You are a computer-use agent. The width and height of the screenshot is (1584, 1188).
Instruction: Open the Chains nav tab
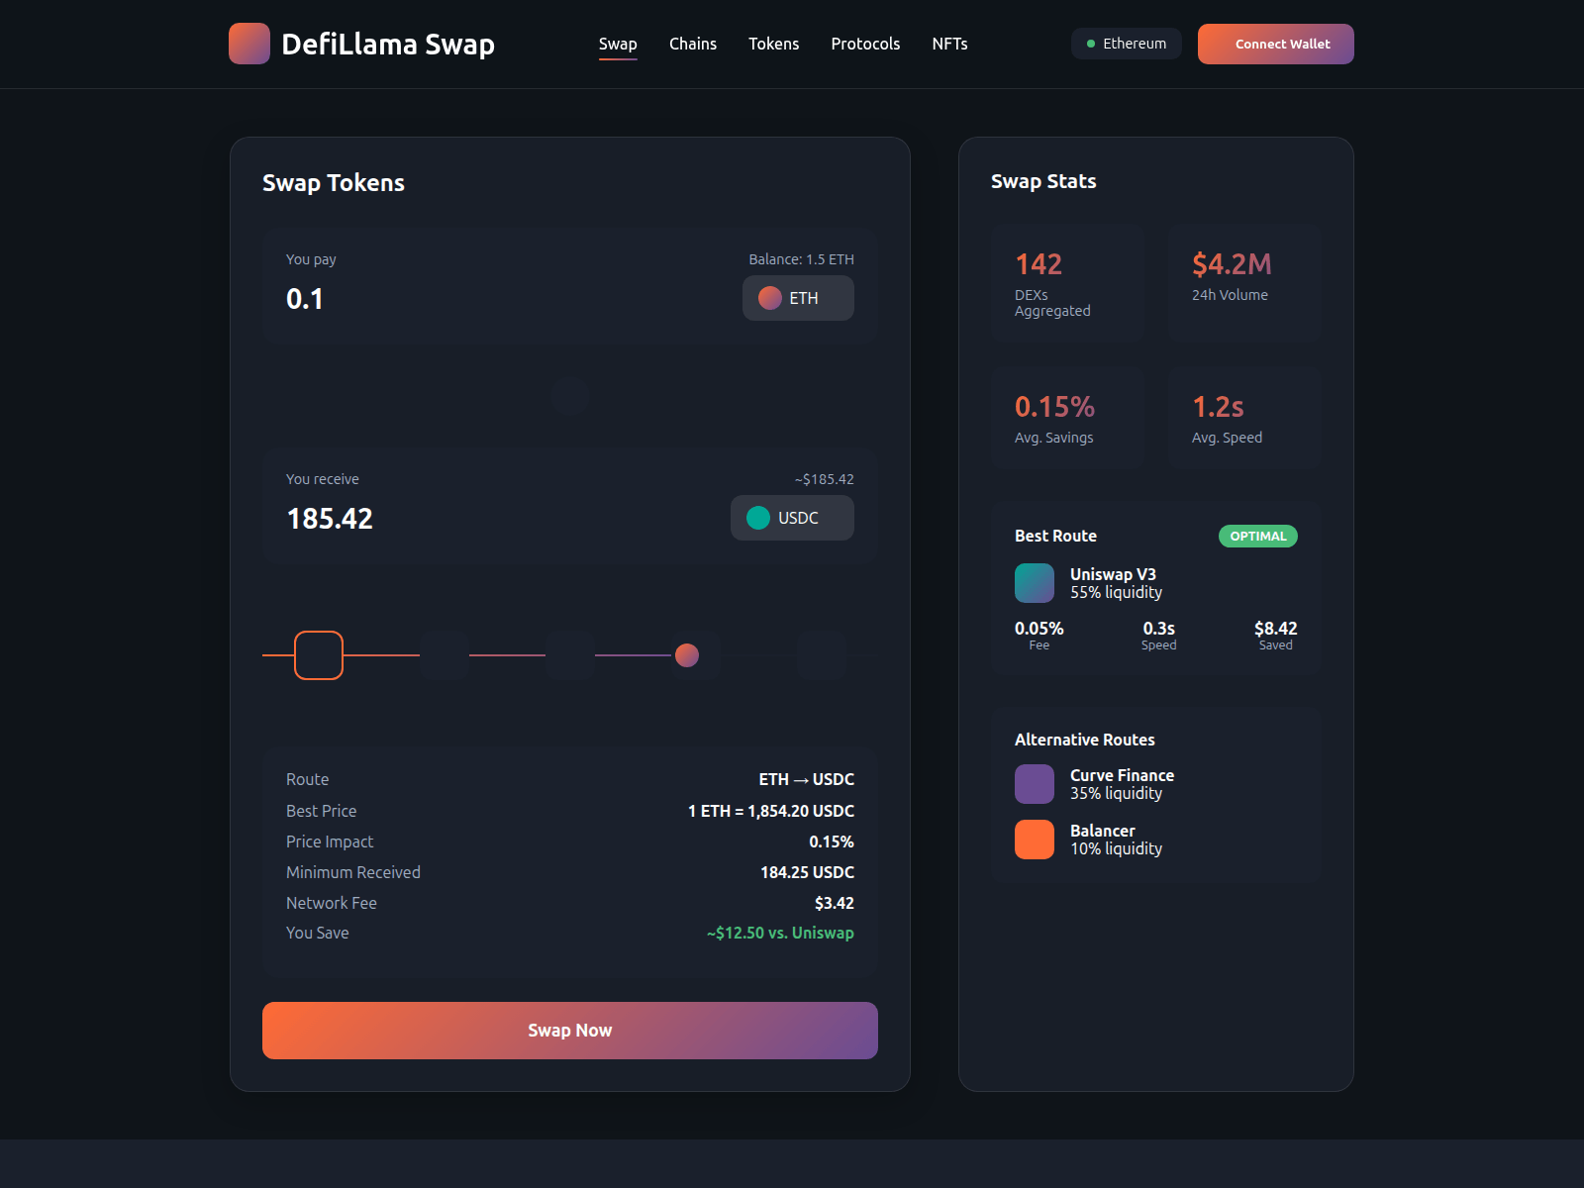[693, 44]
